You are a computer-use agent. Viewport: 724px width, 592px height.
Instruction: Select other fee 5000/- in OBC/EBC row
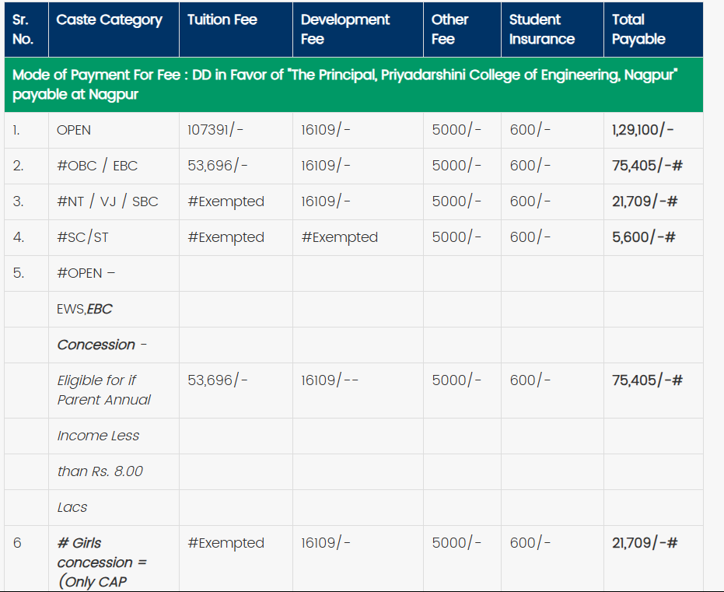456,166
